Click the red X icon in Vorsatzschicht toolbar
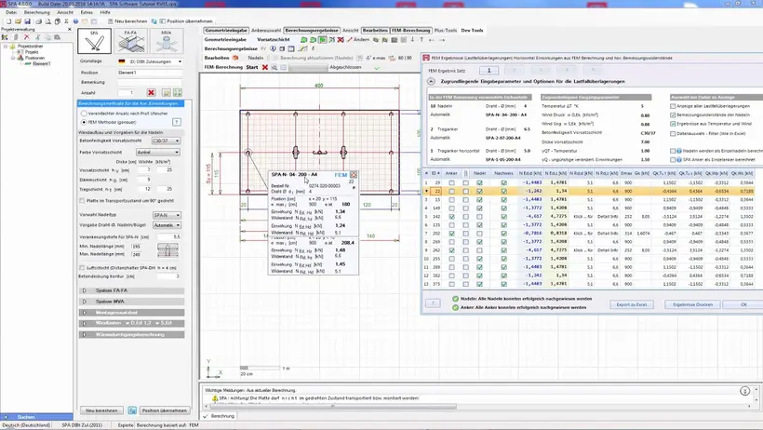Screen dimensions: 763x430 click(341, 40)
